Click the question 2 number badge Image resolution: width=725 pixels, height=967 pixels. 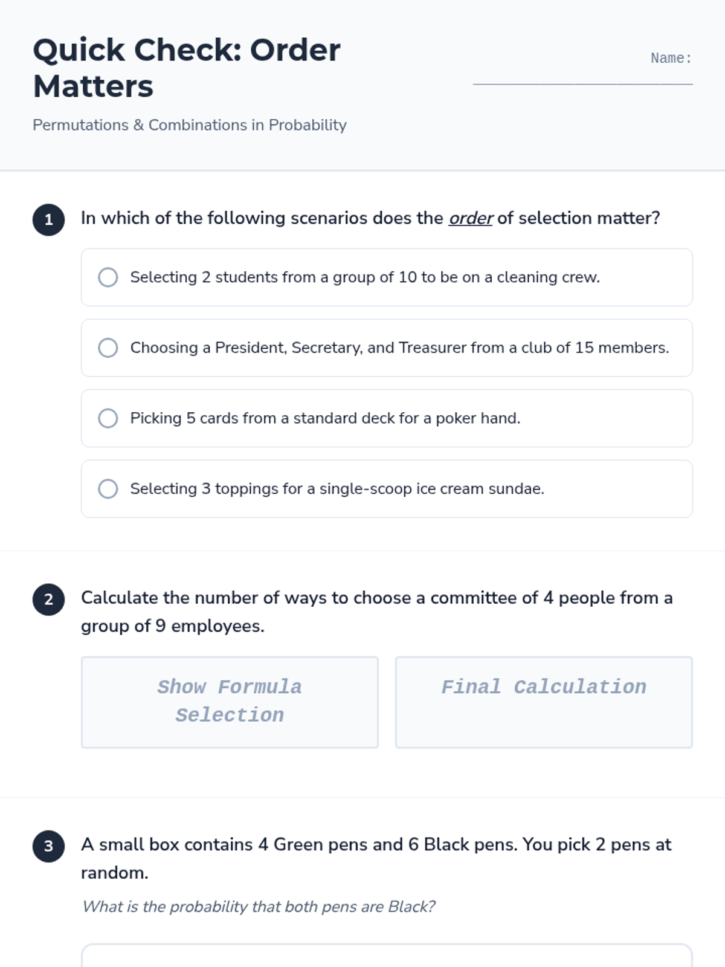coord(48,599)
